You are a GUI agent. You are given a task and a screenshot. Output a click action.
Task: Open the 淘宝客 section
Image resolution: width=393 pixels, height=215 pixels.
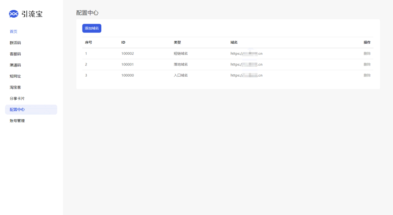(15, 87)
